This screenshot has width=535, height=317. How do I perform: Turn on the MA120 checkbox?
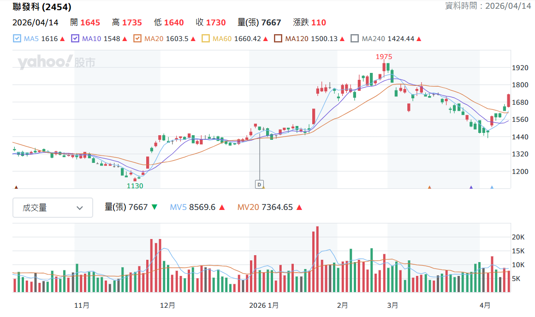278,39
